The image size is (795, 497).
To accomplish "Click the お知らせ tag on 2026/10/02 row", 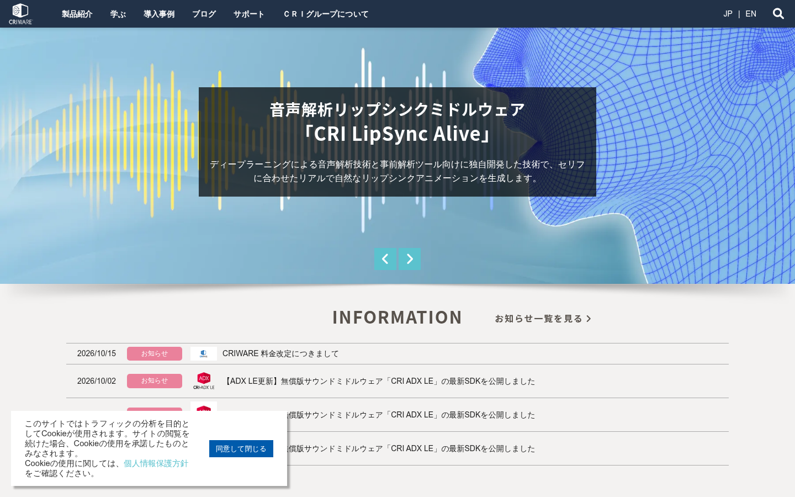I will (155, 381).
